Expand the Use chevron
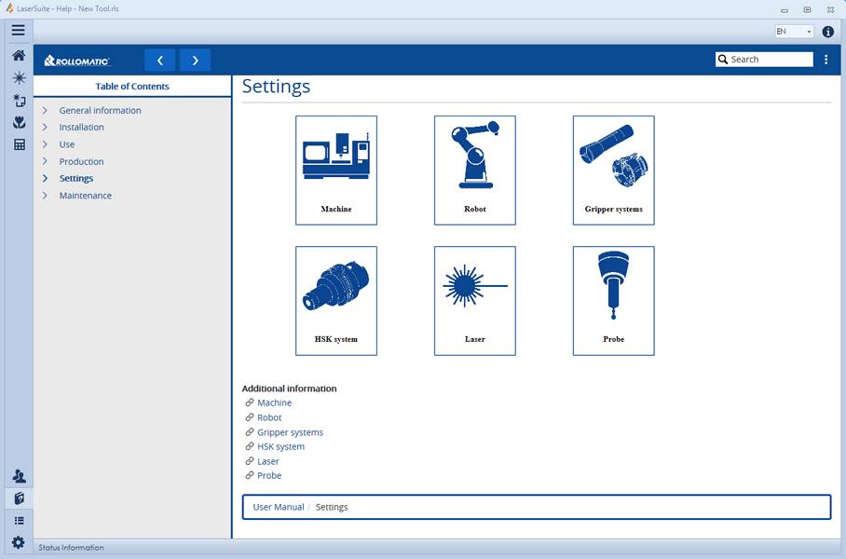The width and height of the screenshot is (846, 559). pos(45,144)
